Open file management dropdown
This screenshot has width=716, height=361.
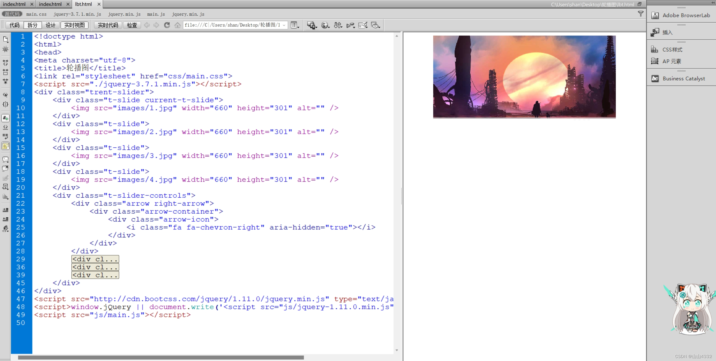click(338, 25)
